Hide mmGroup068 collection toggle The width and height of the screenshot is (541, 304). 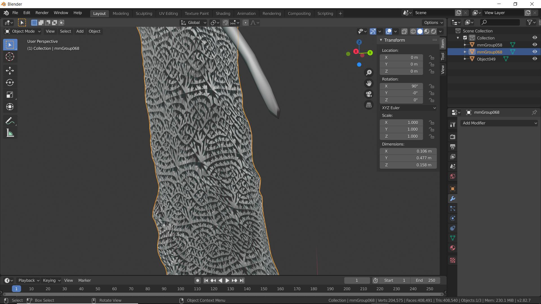pyautogui.click(x=534, y=52)
